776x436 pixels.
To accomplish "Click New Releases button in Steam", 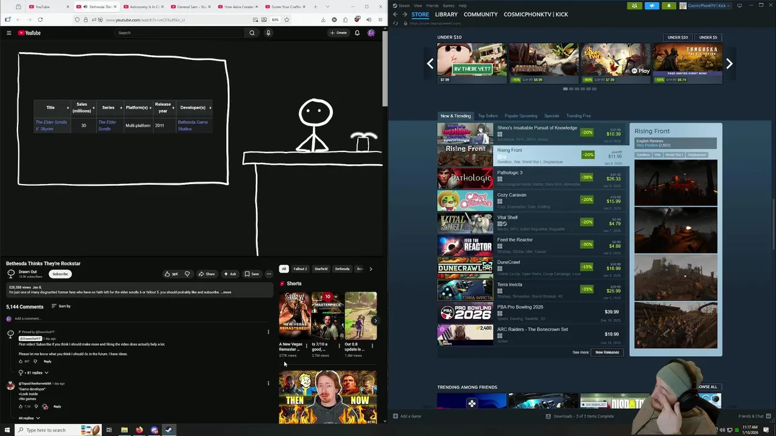I will [x=607, y=352].
